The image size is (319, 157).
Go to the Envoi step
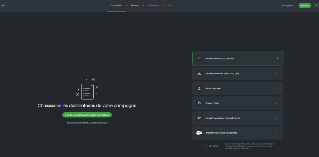[x=170, y=5]
